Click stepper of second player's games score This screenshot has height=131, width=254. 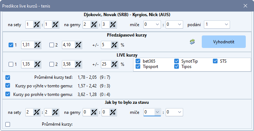[x=113, y=24]
